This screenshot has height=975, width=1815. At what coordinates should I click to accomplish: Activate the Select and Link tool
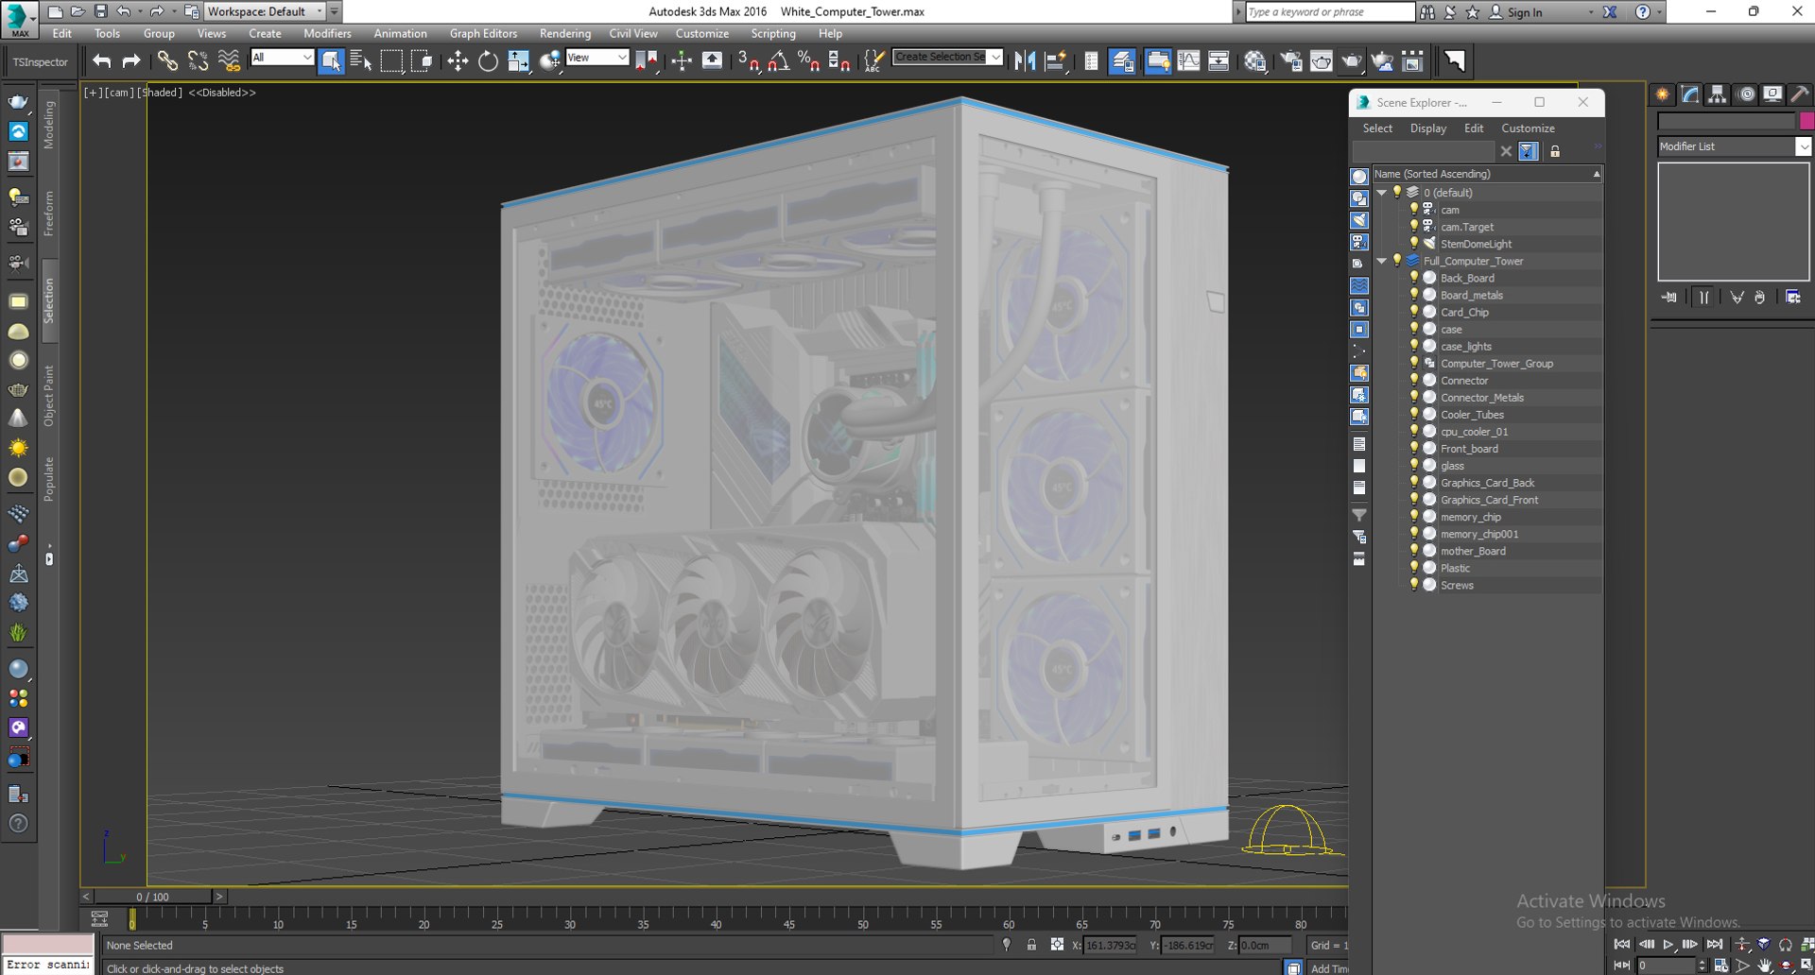[167, 61]
